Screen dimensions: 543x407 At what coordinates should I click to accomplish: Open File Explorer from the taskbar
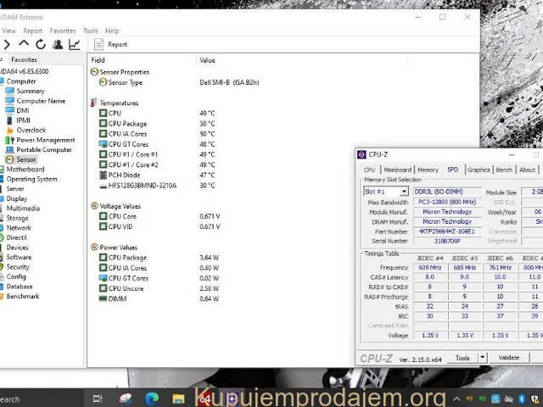tap(179, 398)
